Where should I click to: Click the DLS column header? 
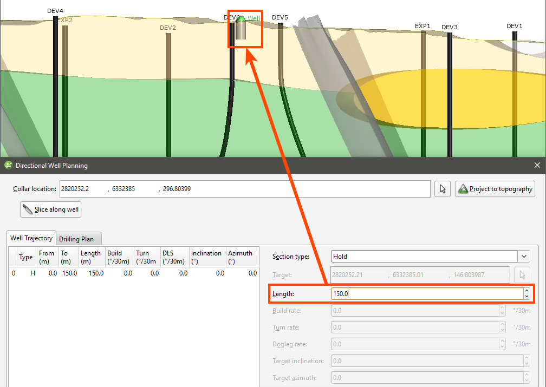[x=174, y=257]
